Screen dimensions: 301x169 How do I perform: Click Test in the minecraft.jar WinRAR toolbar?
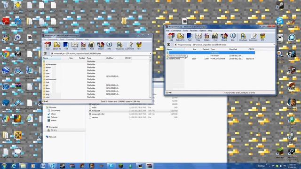[66, 46]
